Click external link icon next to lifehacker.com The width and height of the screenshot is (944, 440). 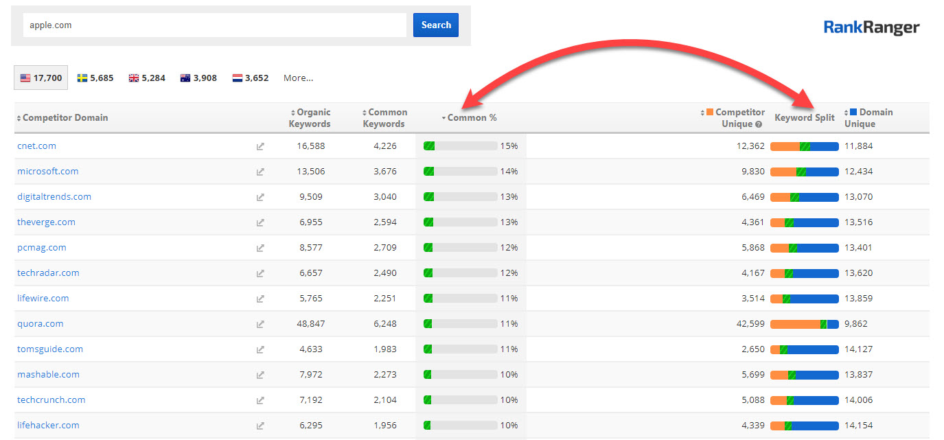click(260, 426)
